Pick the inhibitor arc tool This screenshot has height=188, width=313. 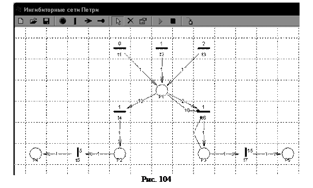[101, 21]
